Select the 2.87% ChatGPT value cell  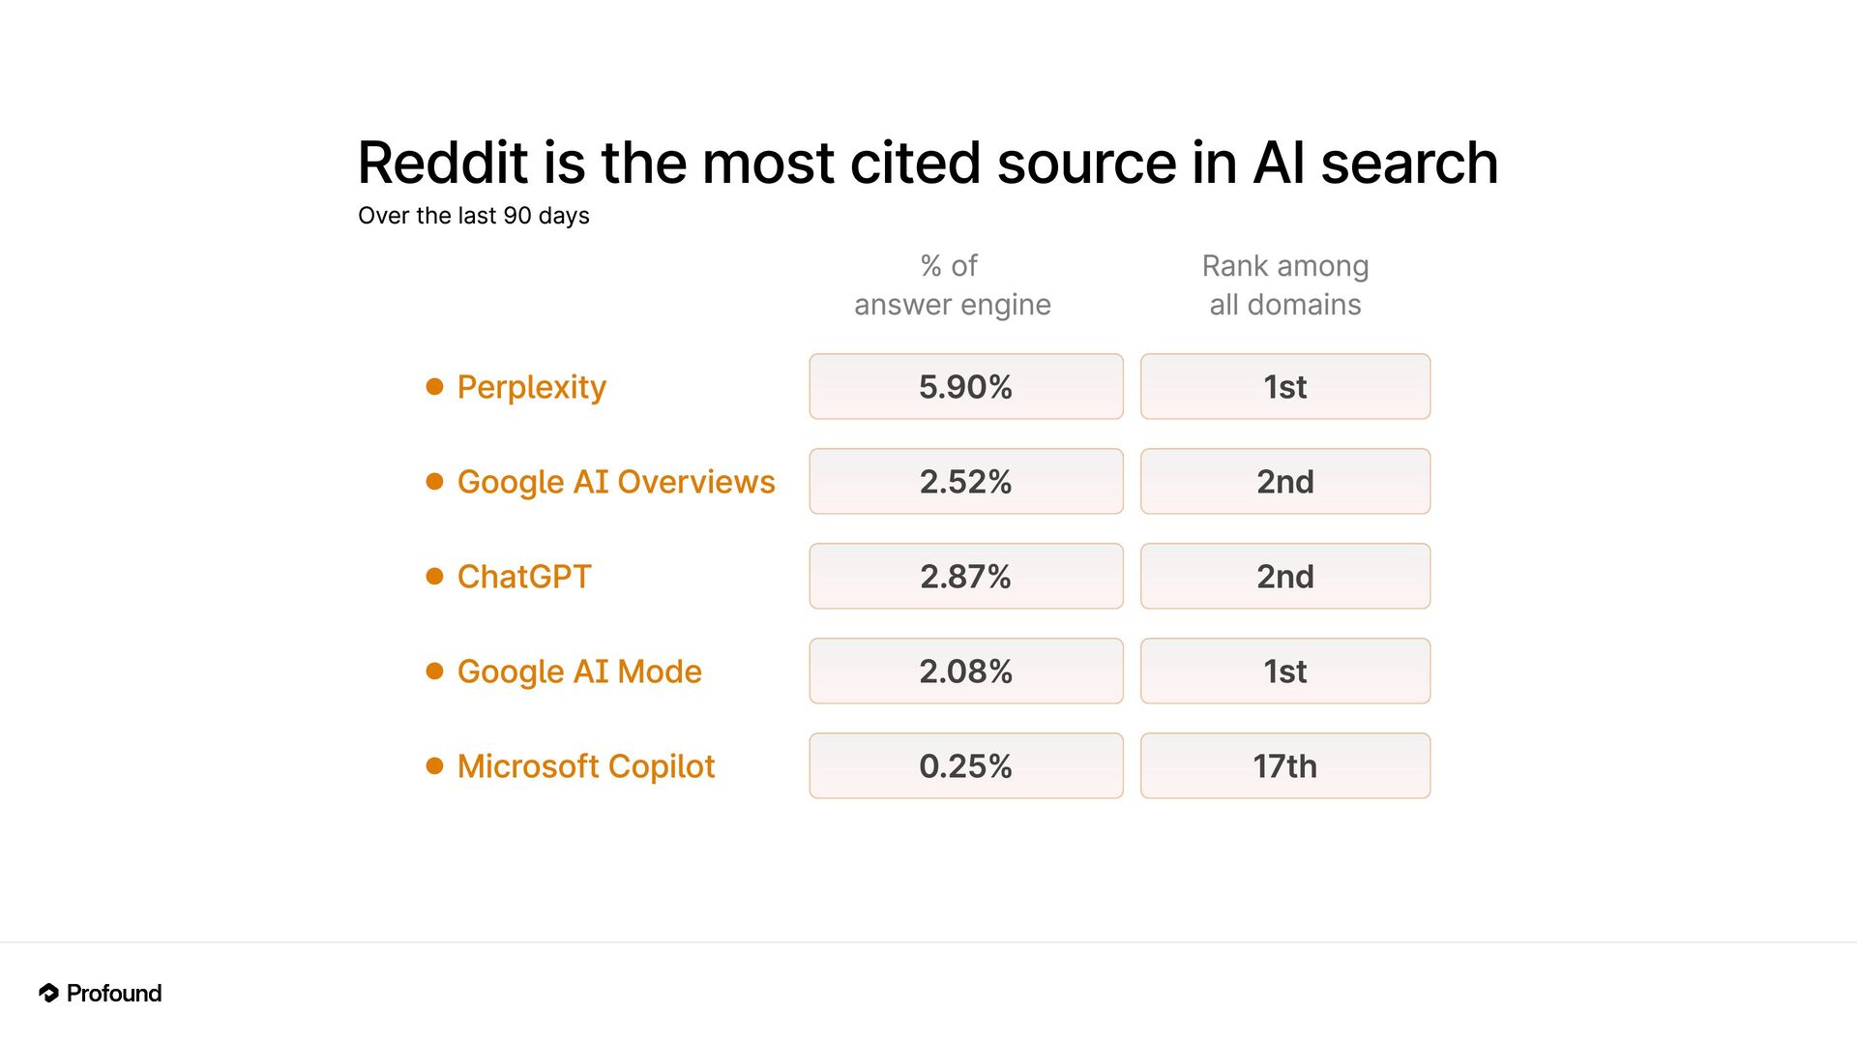pos(965,577)
